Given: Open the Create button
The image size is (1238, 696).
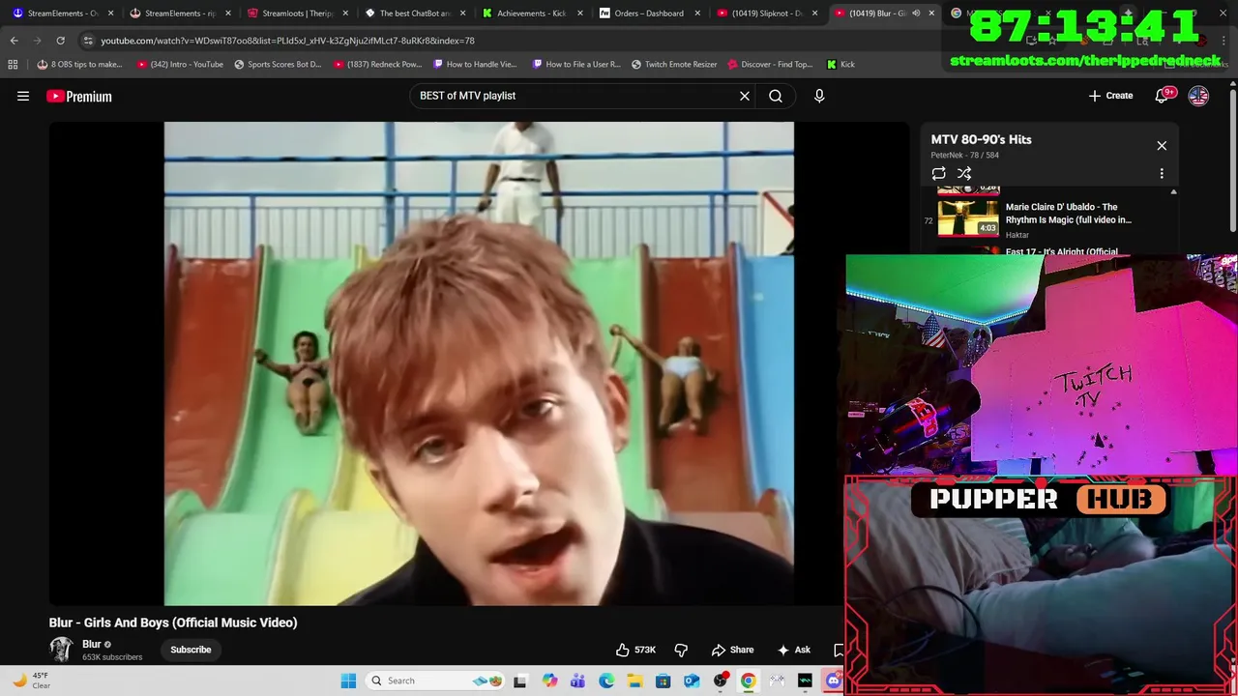Looking at the screenshot, I should (x=1110, y=96).
